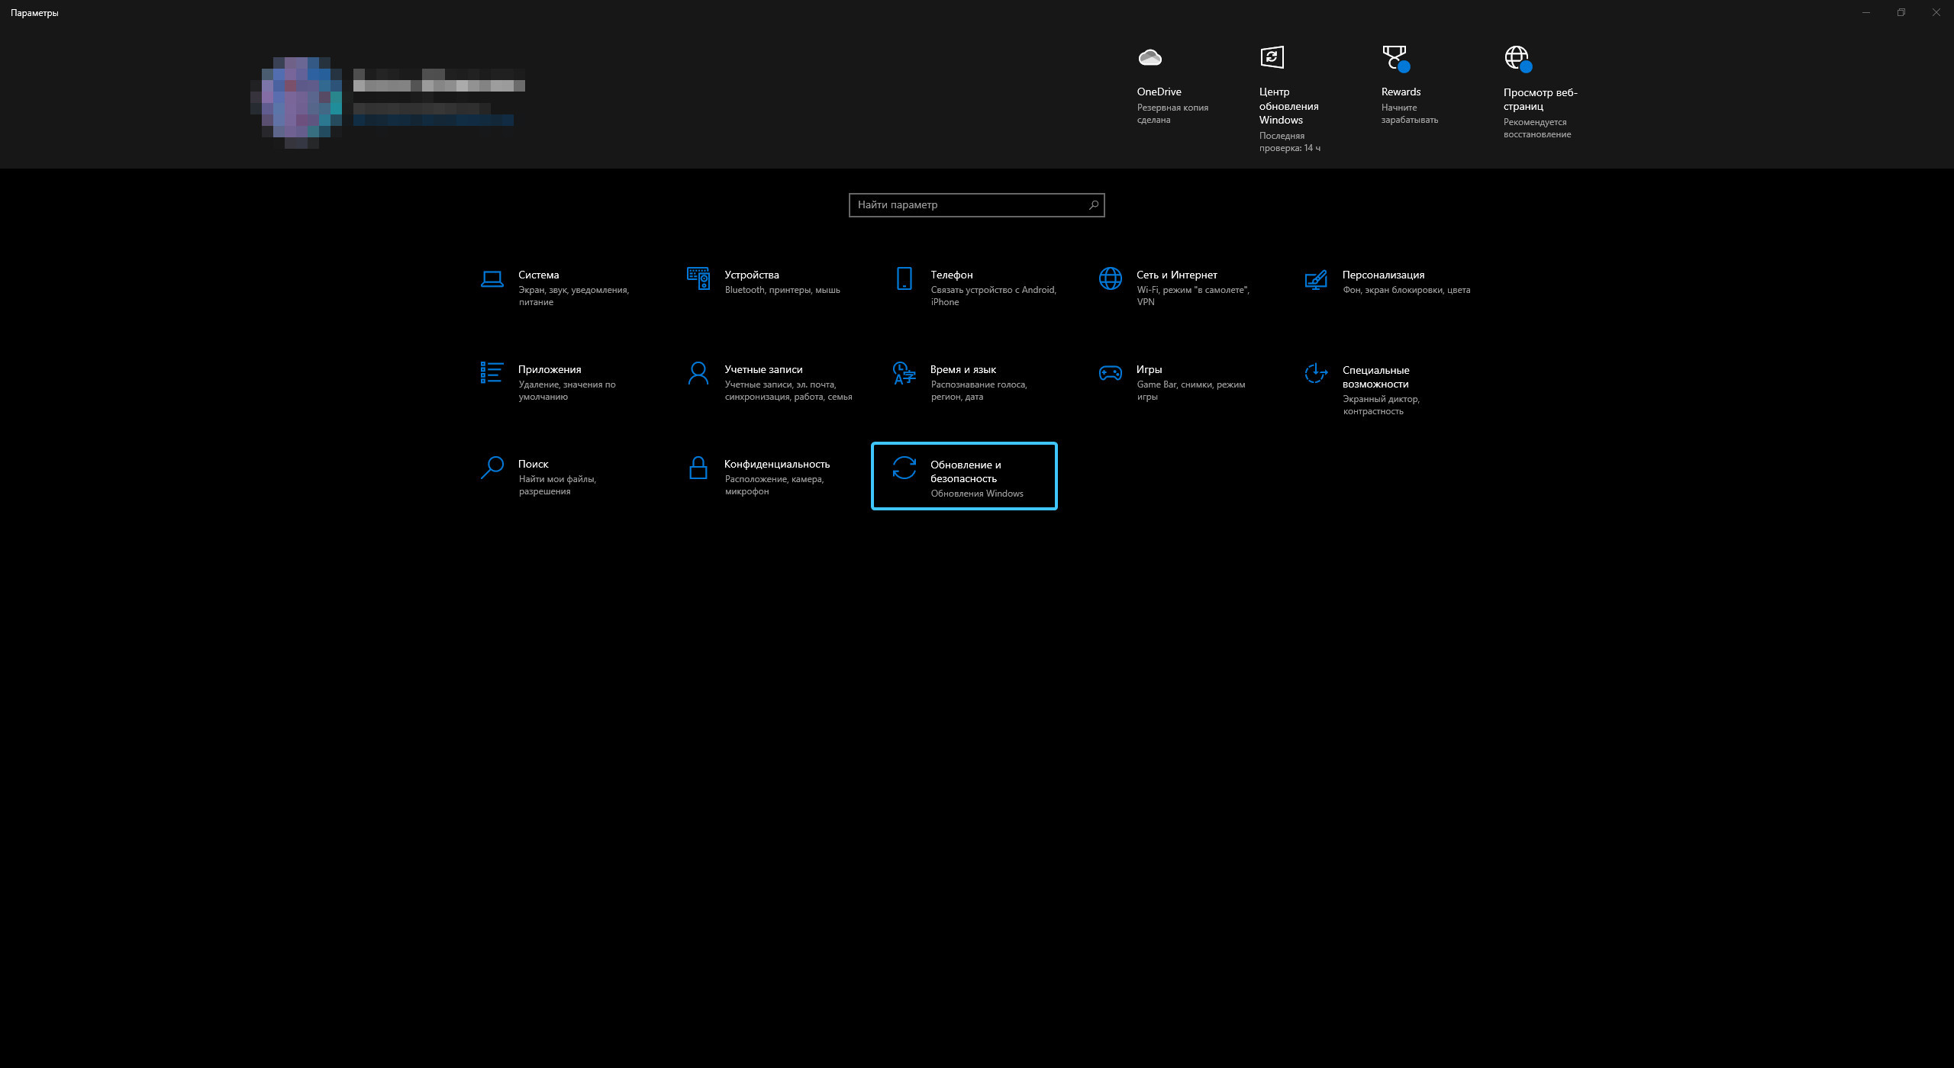Select Обновление и безопасность tile

point(964,477)
